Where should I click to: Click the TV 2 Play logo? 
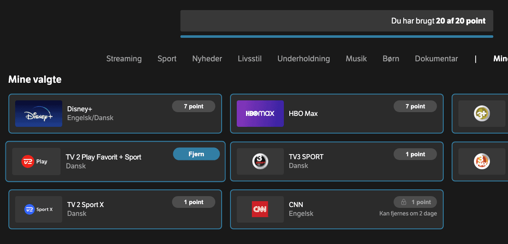pos(36,161)
